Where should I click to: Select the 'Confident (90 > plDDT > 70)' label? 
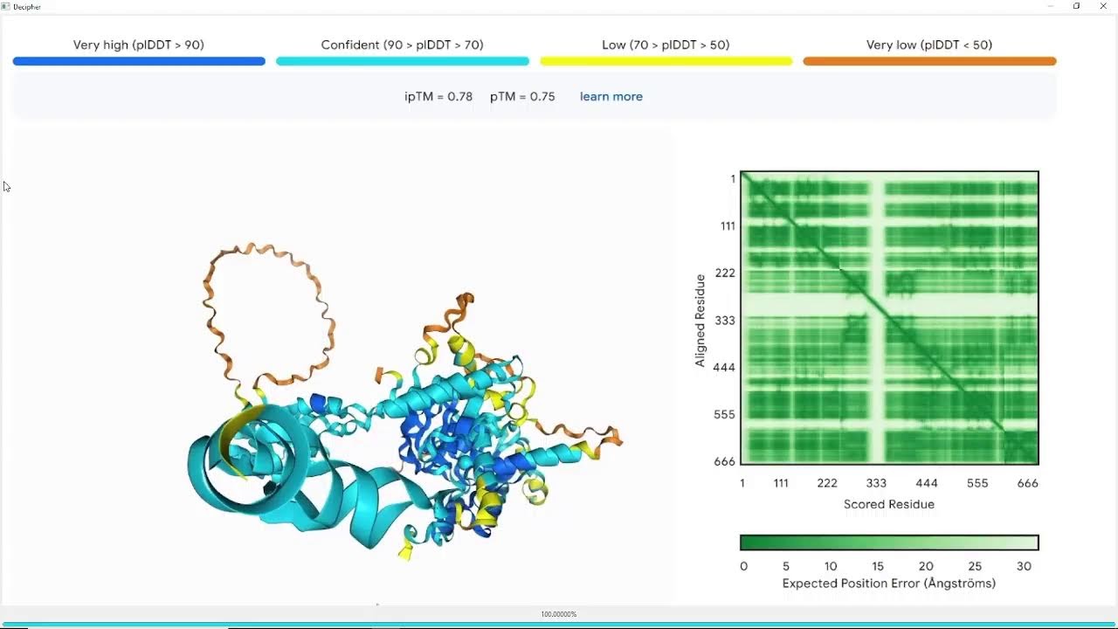[x=402, y=45]
